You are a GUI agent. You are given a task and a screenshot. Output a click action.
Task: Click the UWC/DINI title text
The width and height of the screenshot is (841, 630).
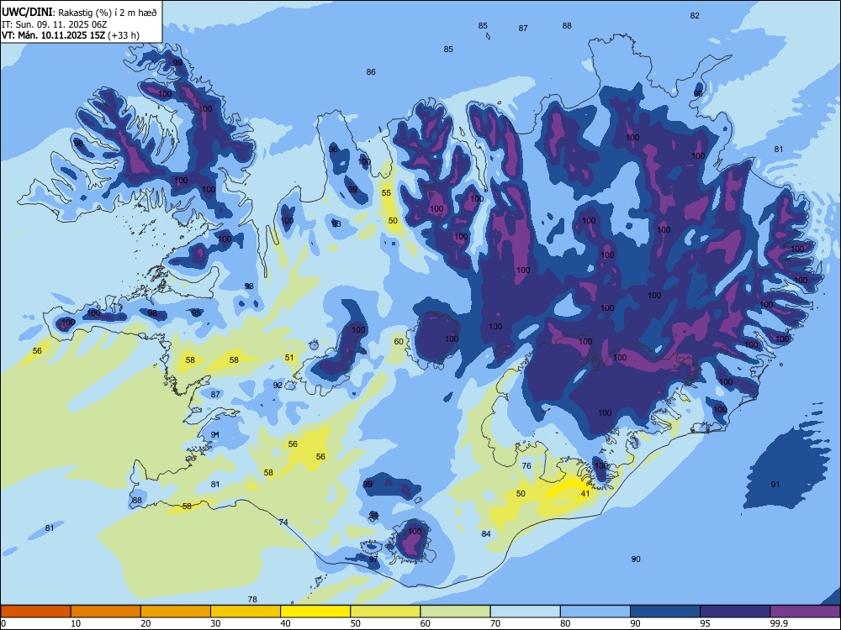[27, 12]
